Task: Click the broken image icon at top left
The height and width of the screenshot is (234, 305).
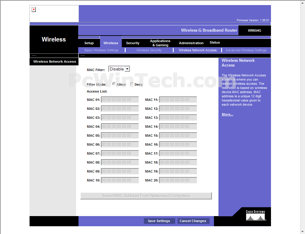Action: point(34,10)
